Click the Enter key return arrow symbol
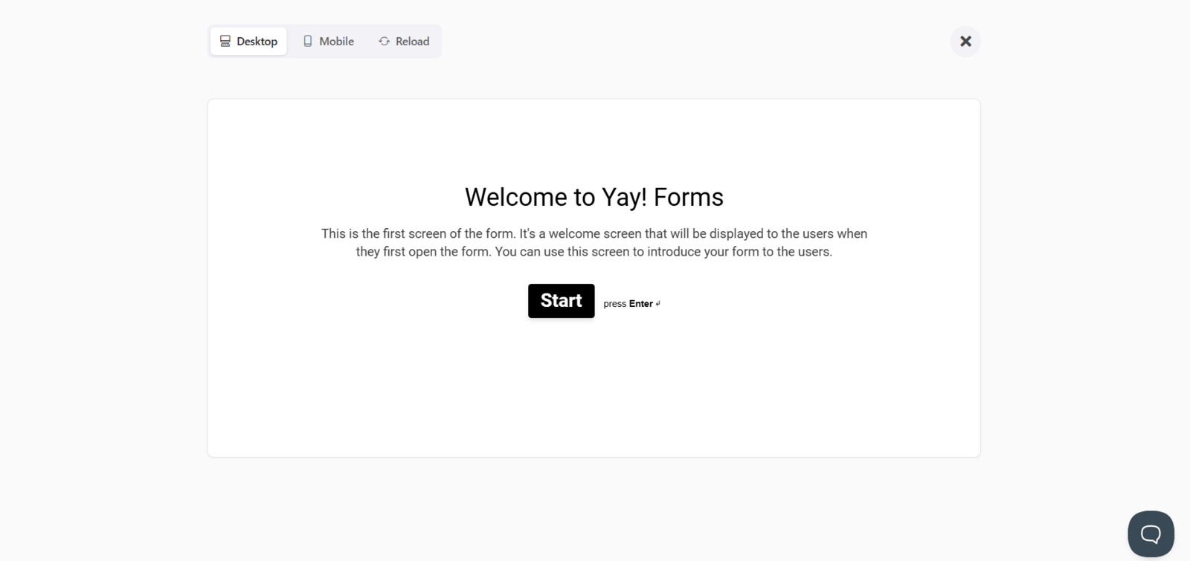The height and width of the screenshot is (561, 1190). pos(658,304)
